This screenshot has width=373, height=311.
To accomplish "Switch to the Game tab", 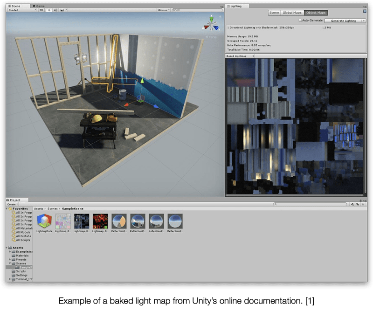I will (x=39, y=6).
